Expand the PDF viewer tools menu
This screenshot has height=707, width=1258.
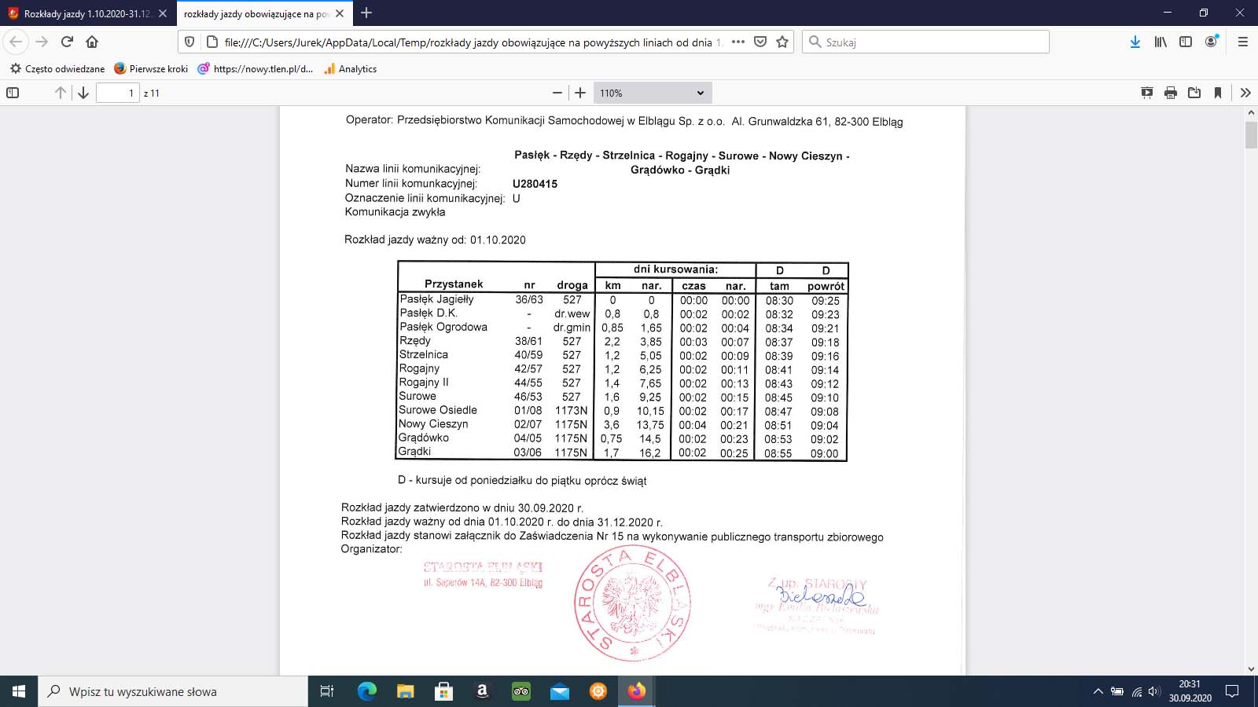point(1245,93)
